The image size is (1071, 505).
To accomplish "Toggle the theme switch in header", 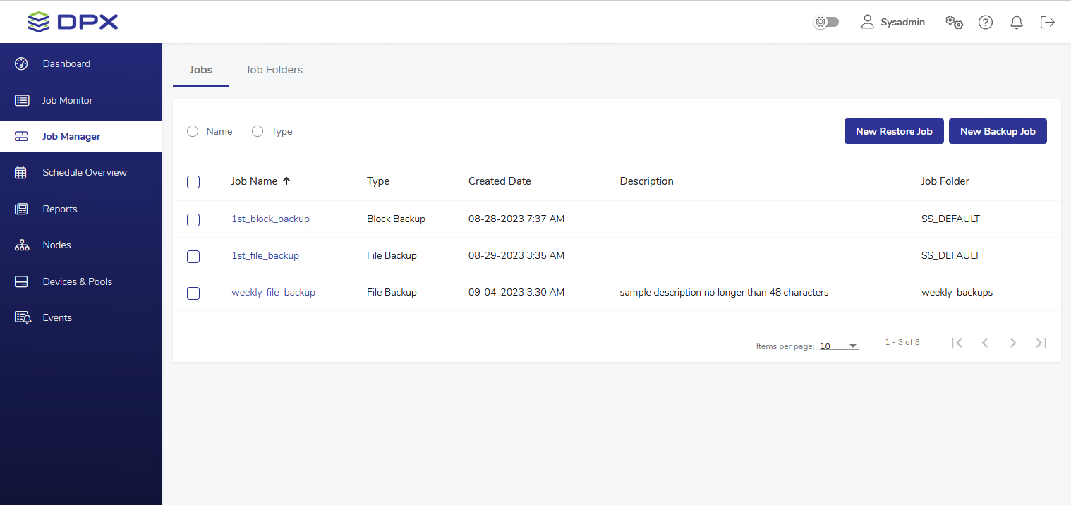I will click(x=826, y=23).
